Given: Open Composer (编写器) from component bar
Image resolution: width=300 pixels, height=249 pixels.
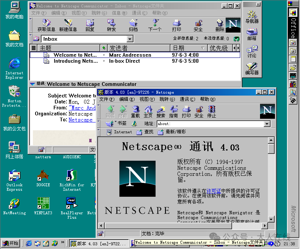Looking at the screenshot, I should pos(252,68).
